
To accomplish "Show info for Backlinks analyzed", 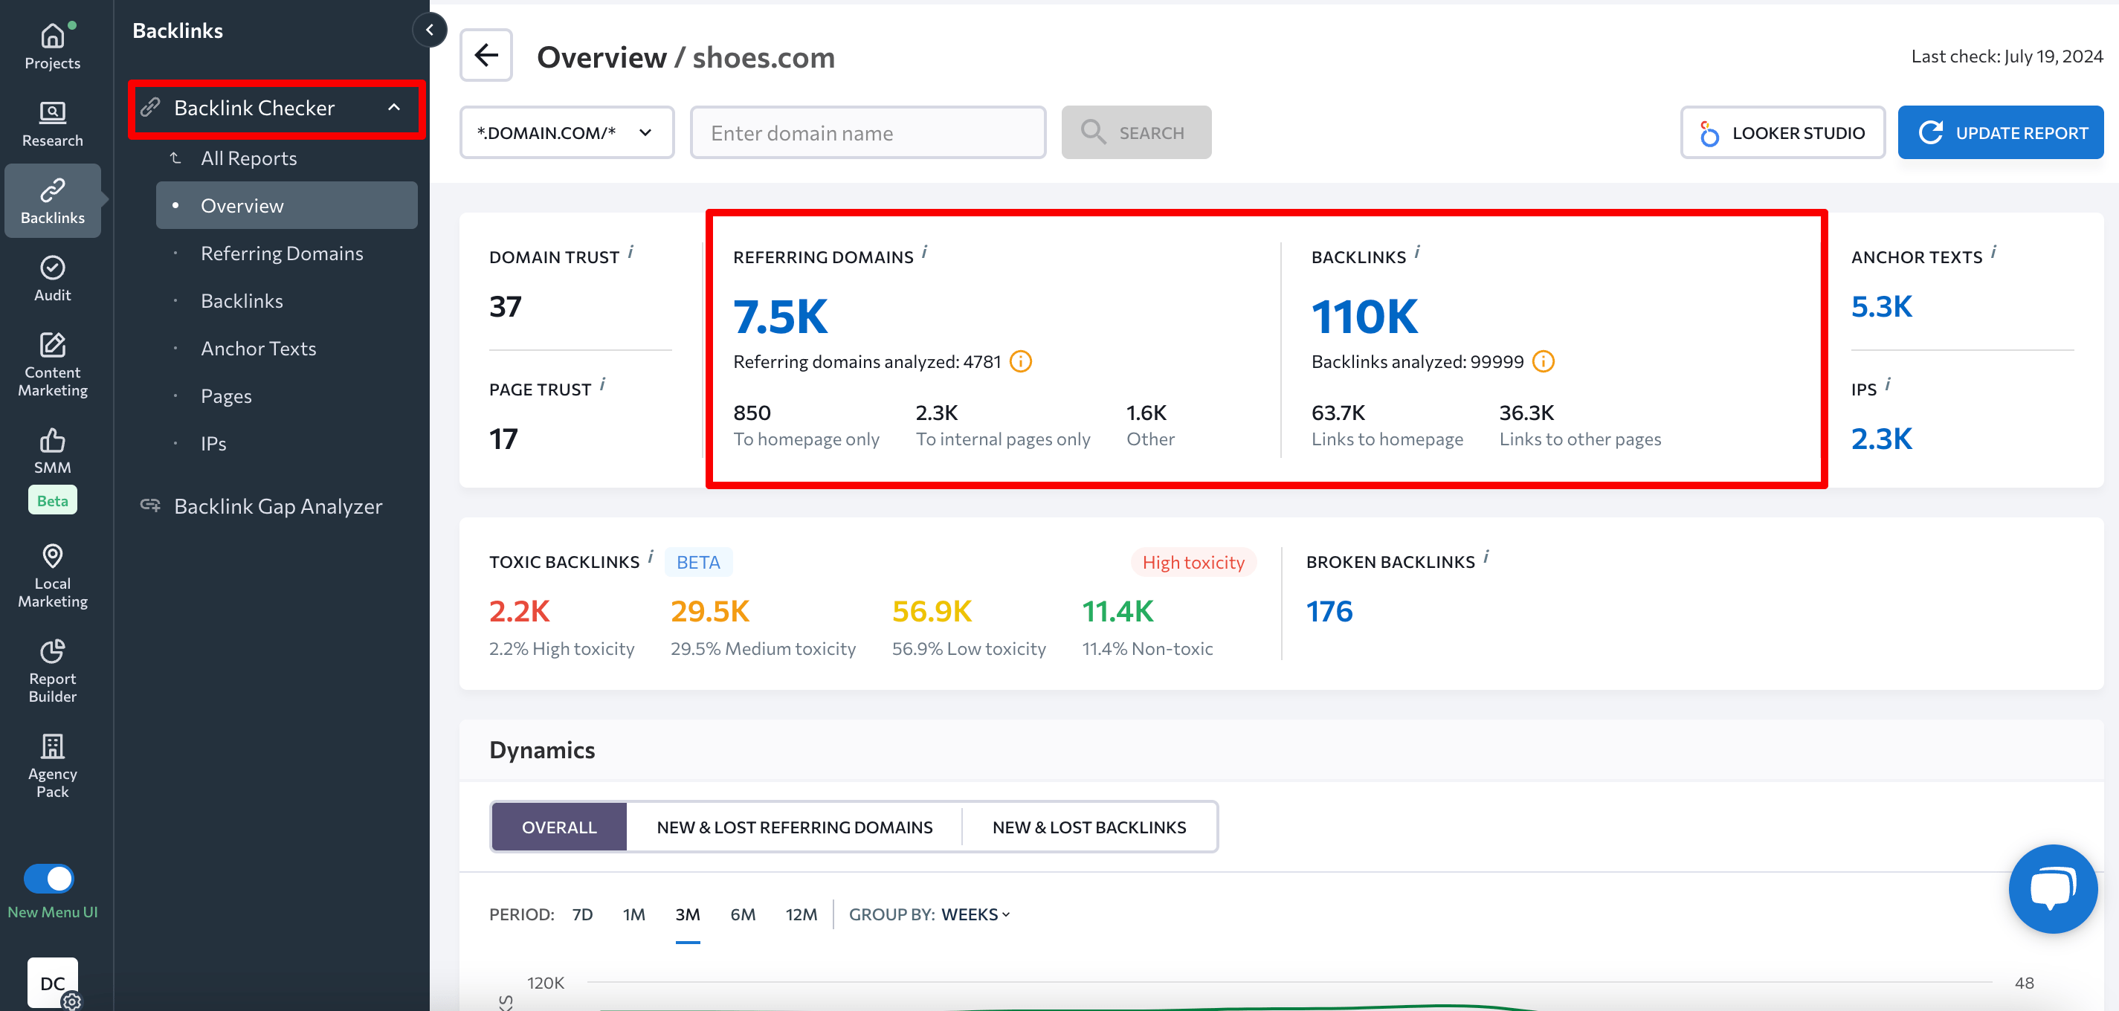I will (1544, 362).
